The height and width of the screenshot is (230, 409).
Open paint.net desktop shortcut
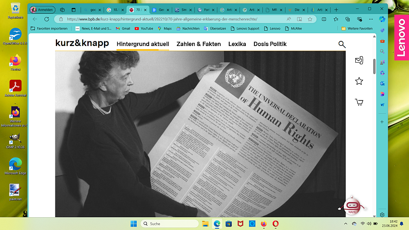(15, 192)
